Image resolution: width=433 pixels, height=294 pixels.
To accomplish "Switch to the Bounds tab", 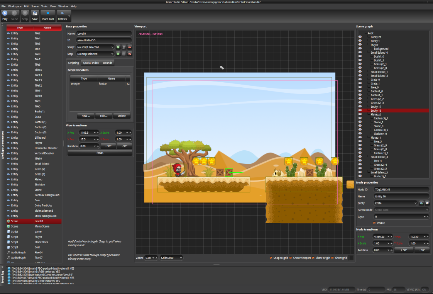I will tap(108, 63).
